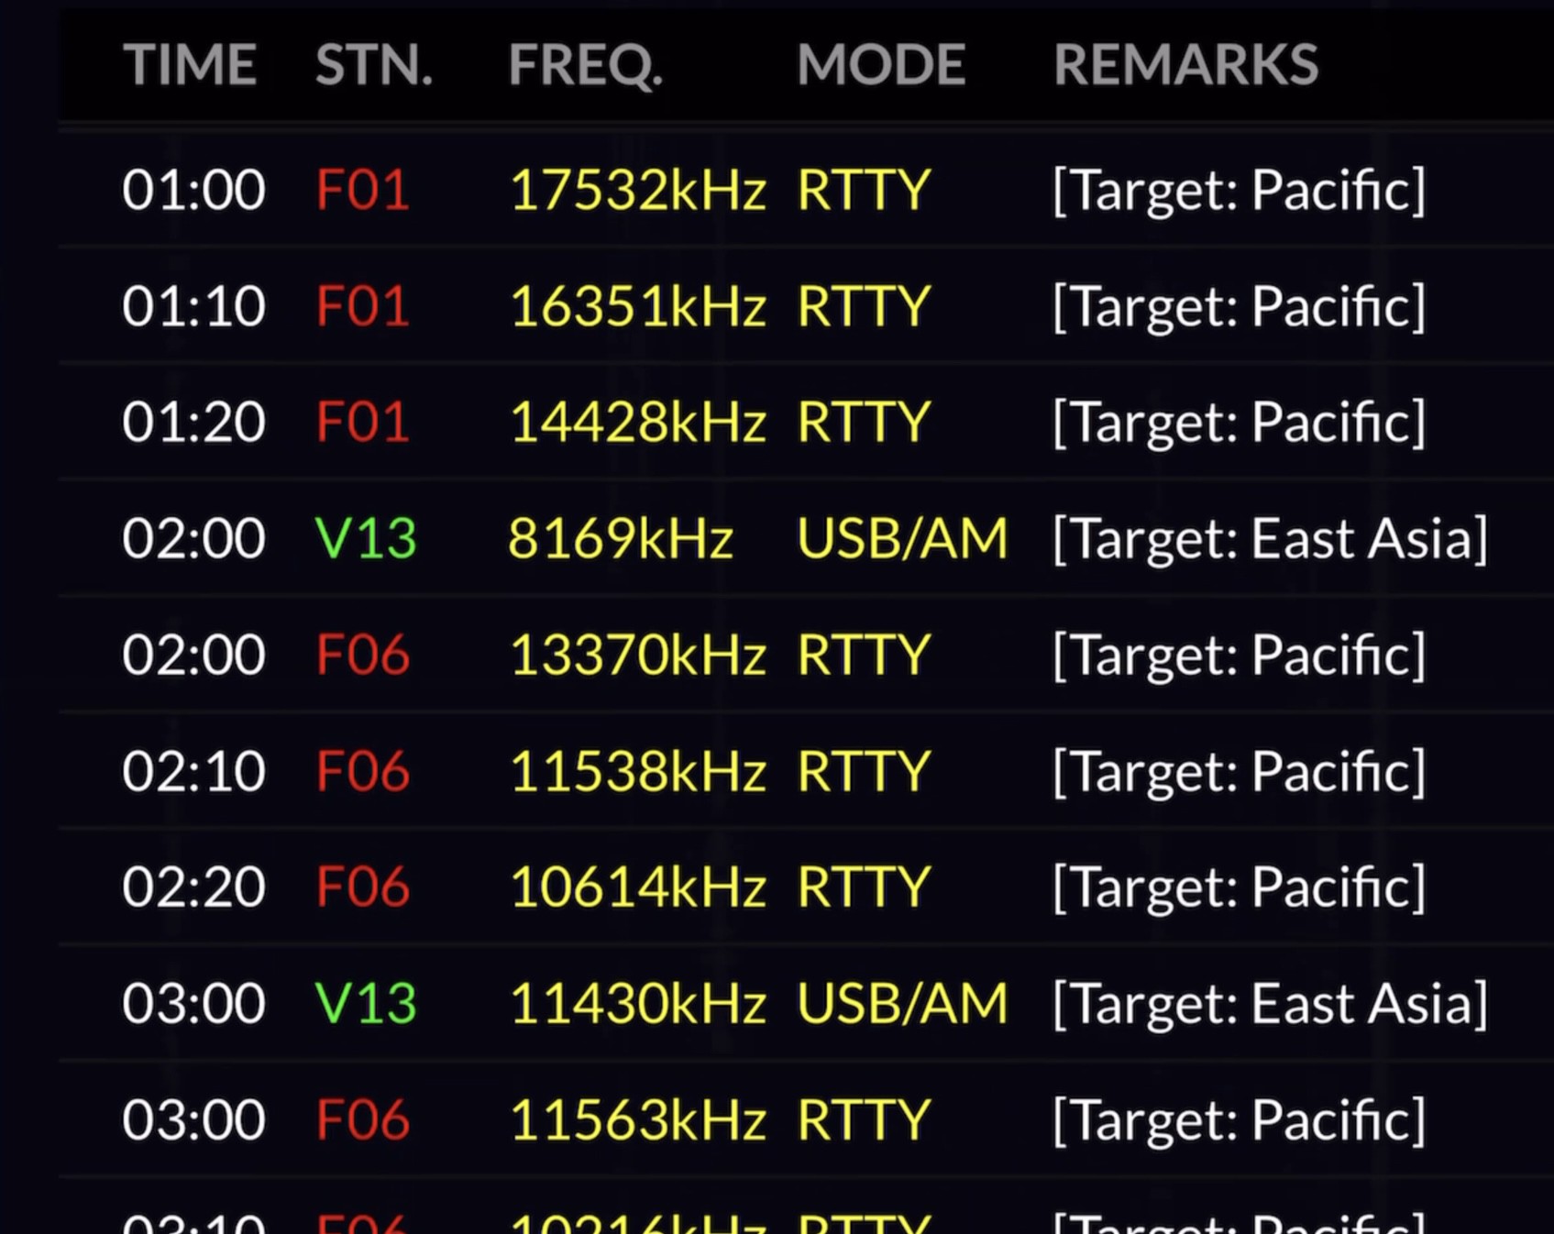
Task: Select the FREQ. column header
Action: click(585, 64)
